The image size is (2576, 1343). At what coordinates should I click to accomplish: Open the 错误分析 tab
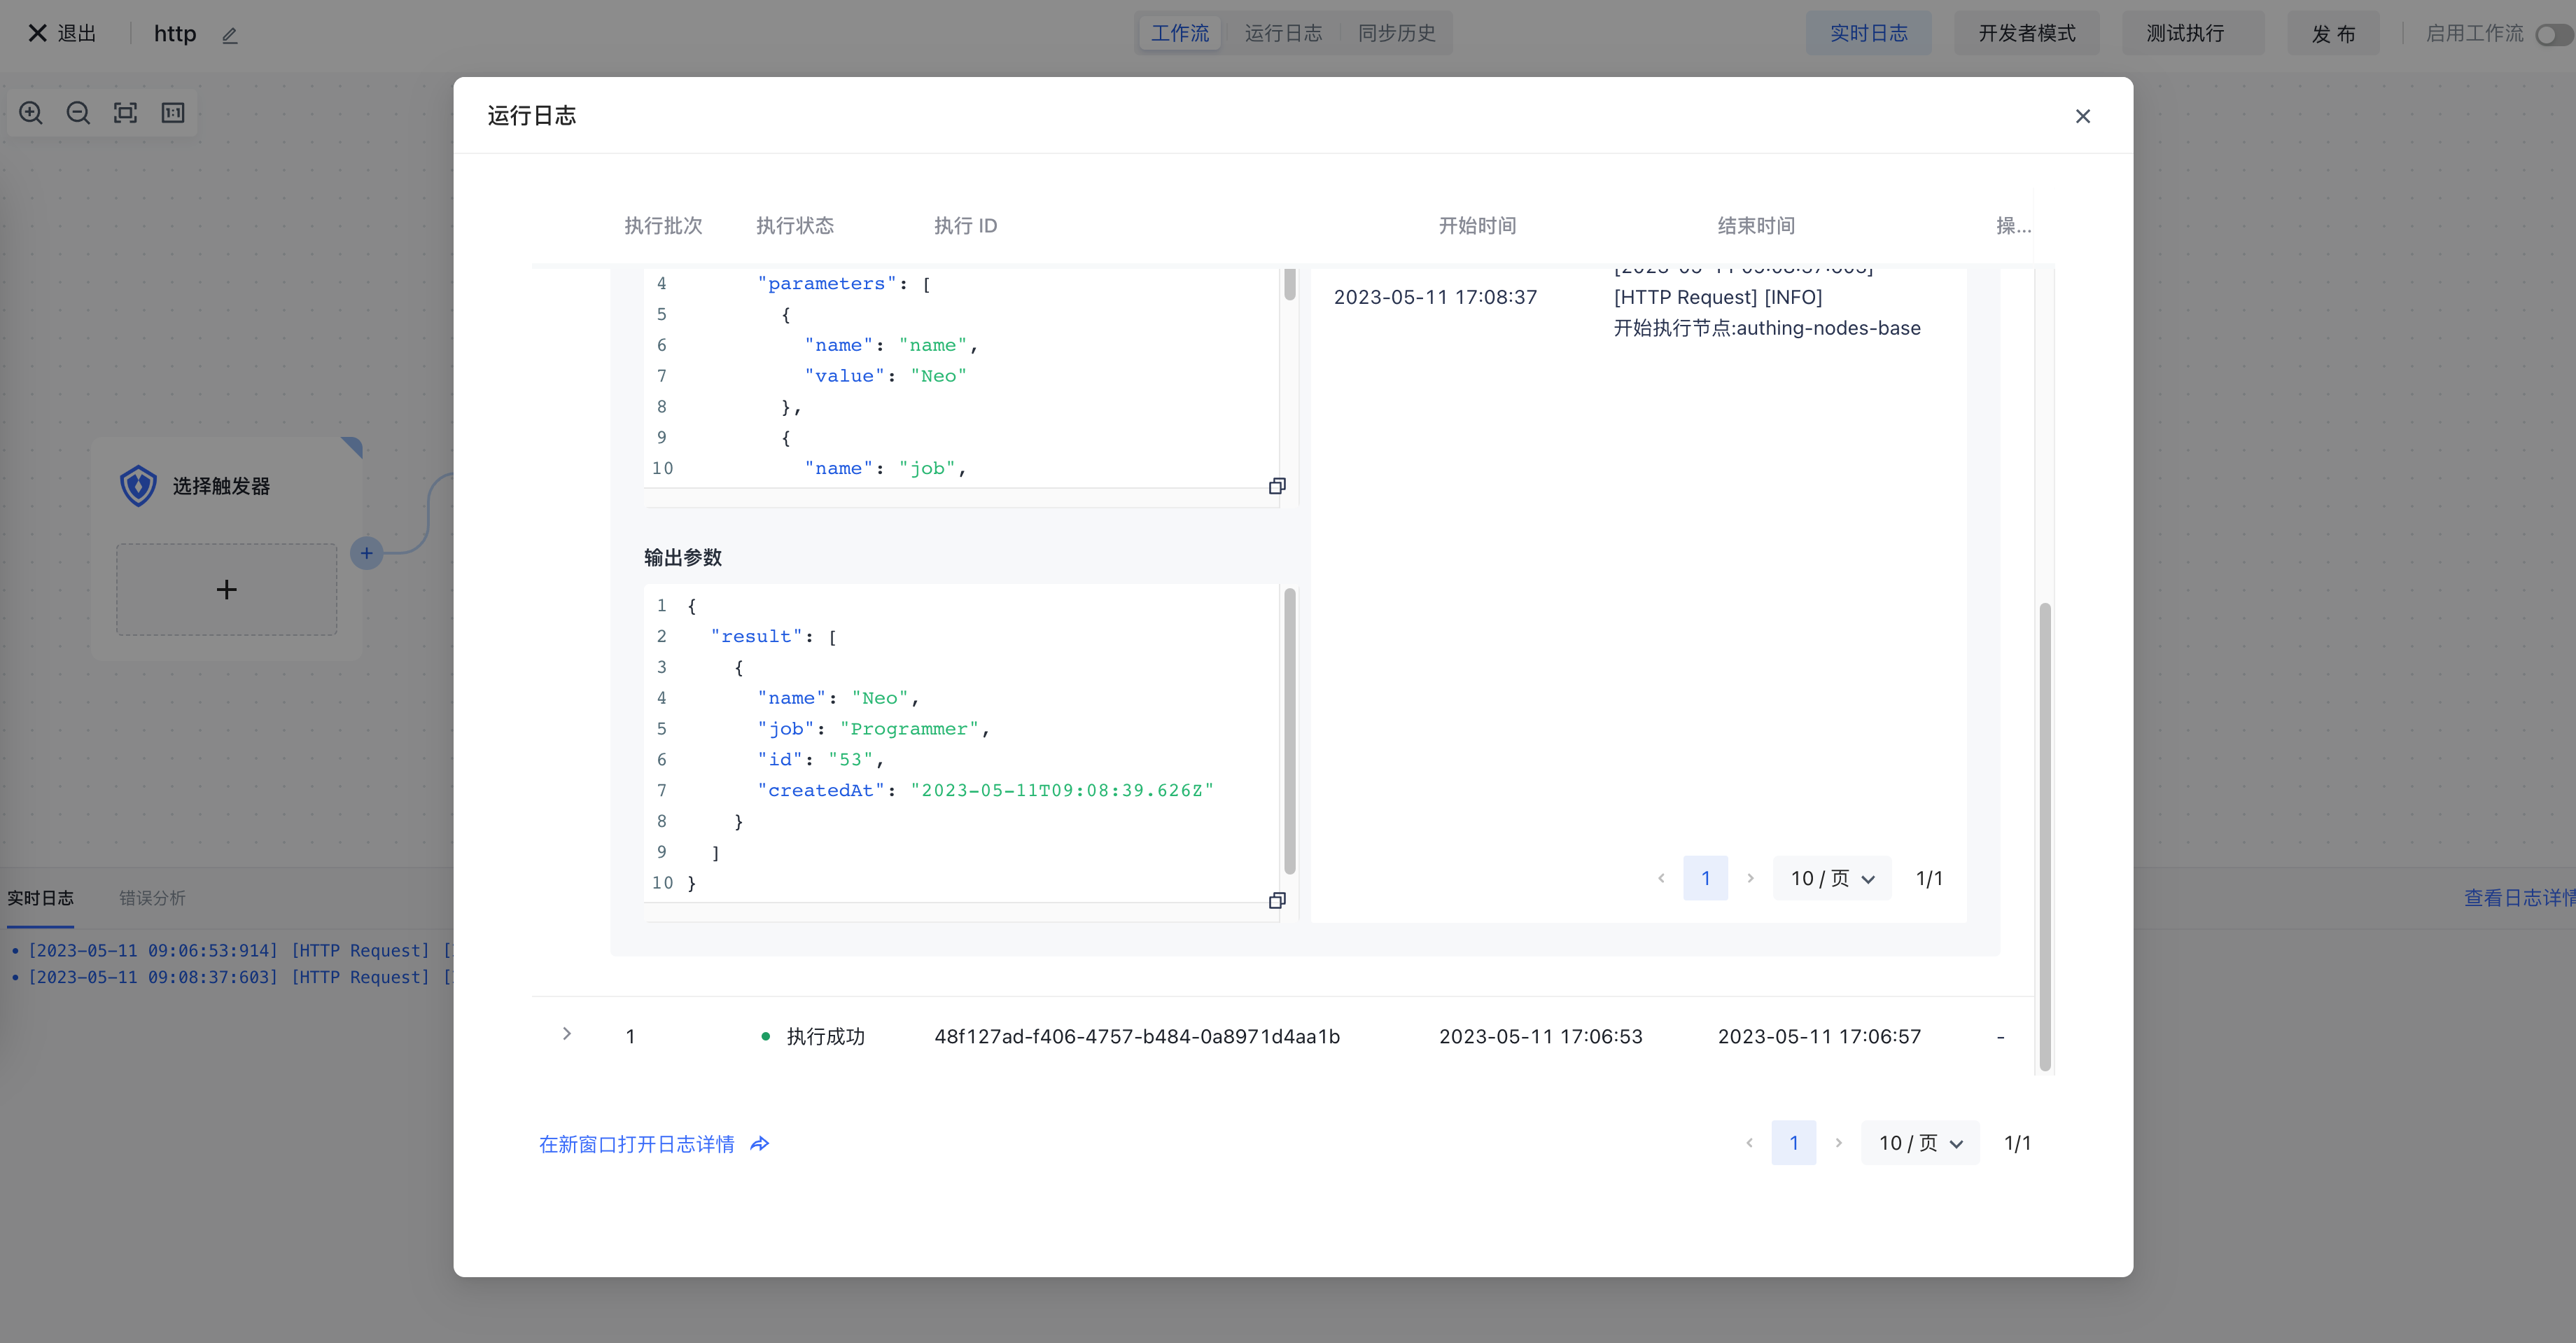[x=152, y=898]
